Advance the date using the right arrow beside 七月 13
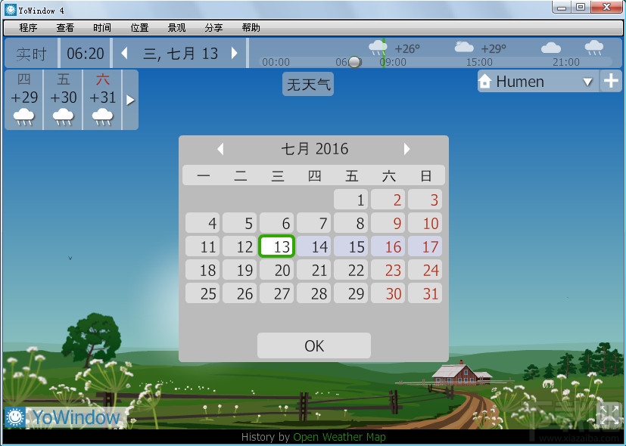This screenshot has height=446, width=626. click(235, 53)
